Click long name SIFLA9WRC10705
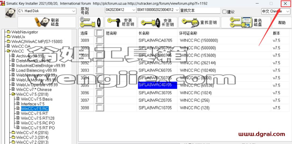 coord(155,108)
